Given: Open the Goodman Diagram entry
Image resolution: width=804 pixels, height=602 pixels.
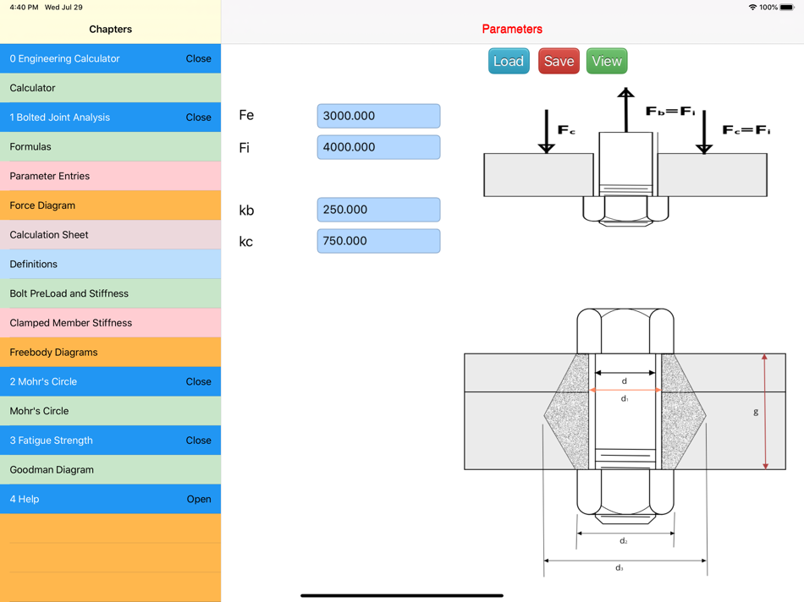Looking at the screenshot, I should pyautogui.click(x=110, y=470).
